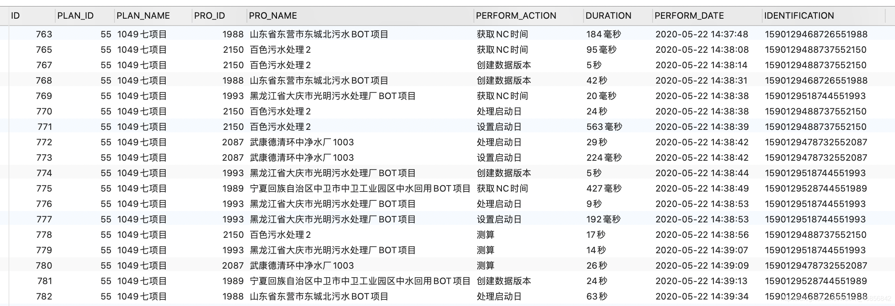Click PLAN_NAME cell in row 769
Image resolution: width=895 pixels, height=306 pixels.
[142, 96]
